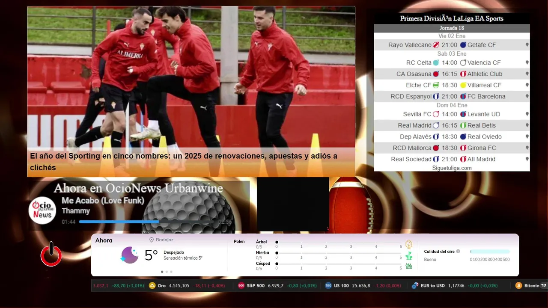Click the Césped grass pollen icon
Image resolution: width=548 pixels, height=308 pixels.
[x=409, y=266]
